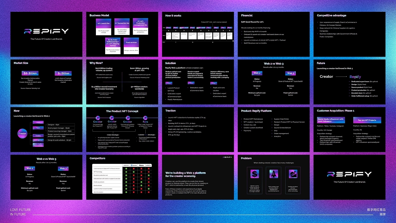Click the dollar sign icon in Problem slide
Image resolution: width=396 pixels, height=223 pixels.
pos(254,174)
